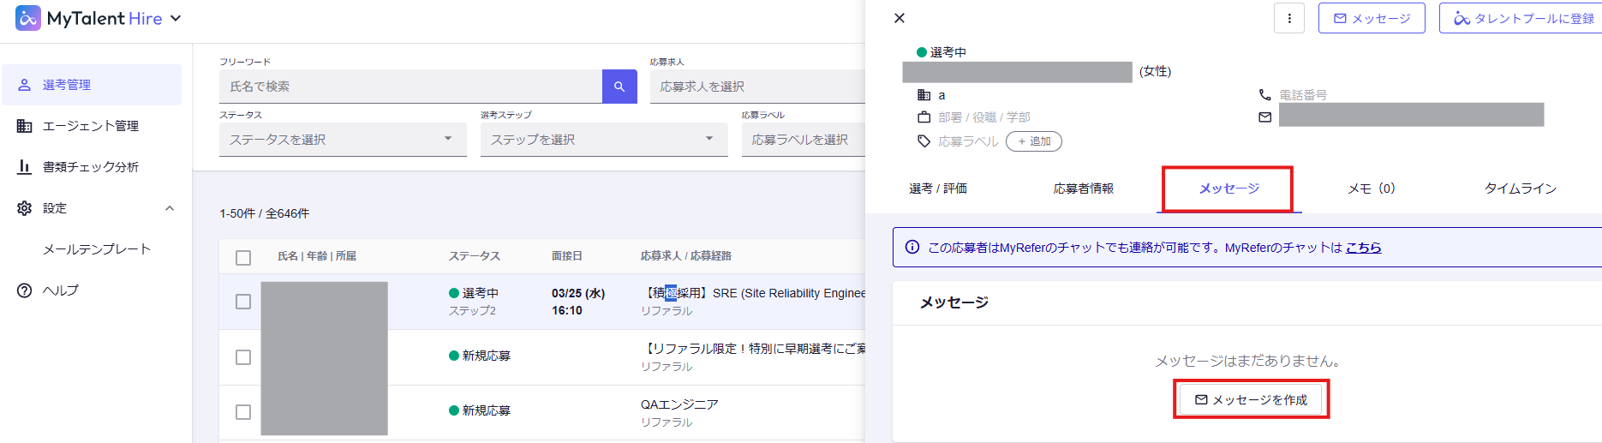The height and width of the screenshot is (443, 1602).
Task: Open 書類チェック分析 in the sidebar
Action: [x=92, y=167]
